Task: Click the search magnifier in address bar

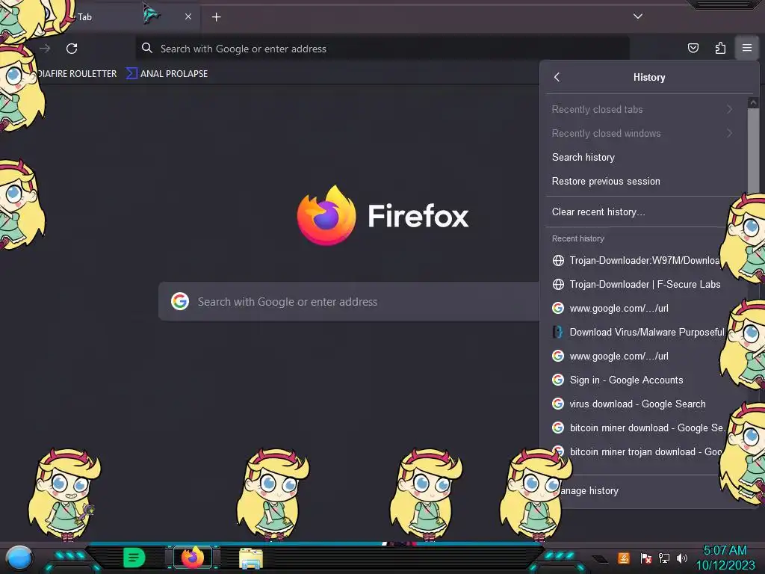Action: pyautogui.click(x=147, y=48)
